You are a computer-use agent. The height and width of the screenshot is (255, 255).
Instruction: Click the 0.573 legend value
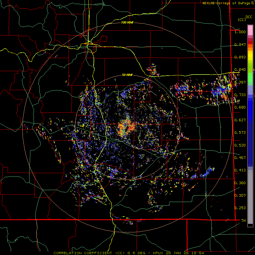tap(240, 132)
